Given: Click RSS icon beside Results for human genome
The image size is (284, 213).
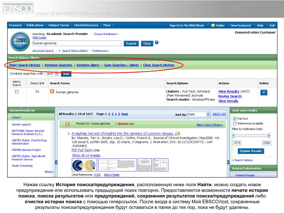Looking at the screenshot, I should (68, 124).
